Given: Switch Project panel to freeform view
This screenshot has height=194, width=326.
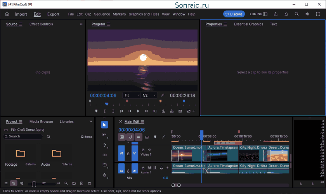Looking at the screenshot, I should (22, 183).
